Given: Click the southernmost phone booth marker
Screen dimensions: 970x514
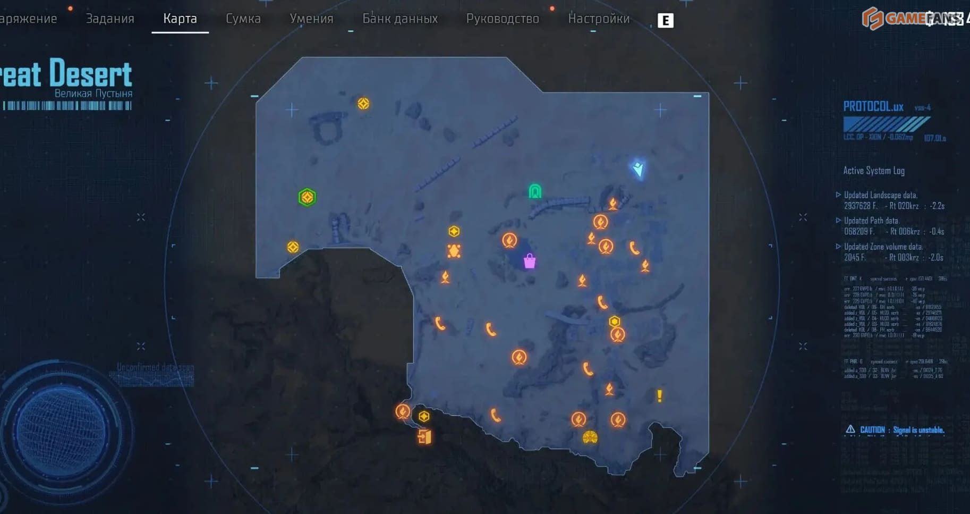Looking at the screenshot, I should 496,415.
